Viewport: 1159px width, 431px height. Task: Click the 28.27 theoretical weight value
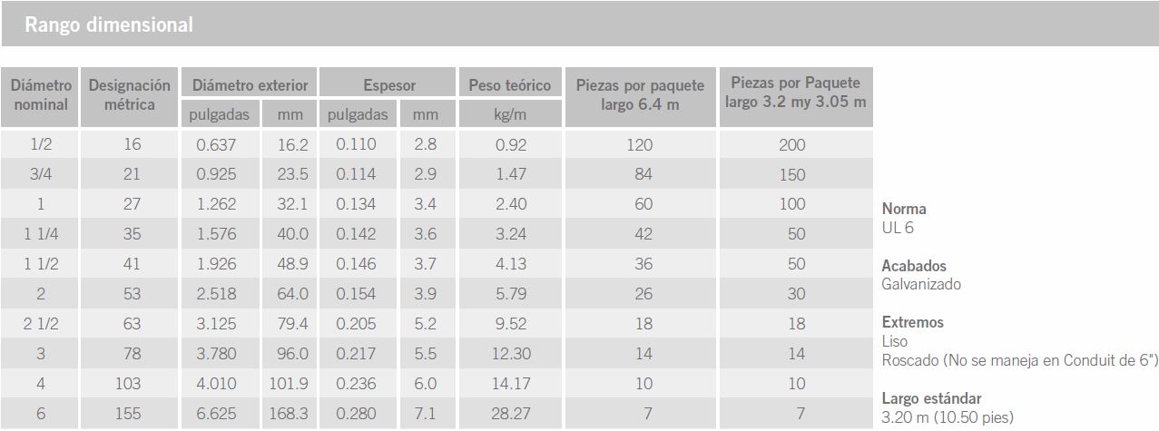[x=510, y=414]
